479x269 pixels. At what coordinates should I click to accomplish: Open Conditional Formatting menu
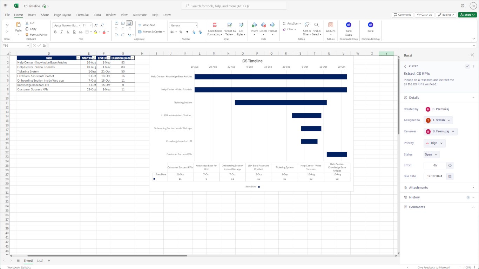coord(215,29)
